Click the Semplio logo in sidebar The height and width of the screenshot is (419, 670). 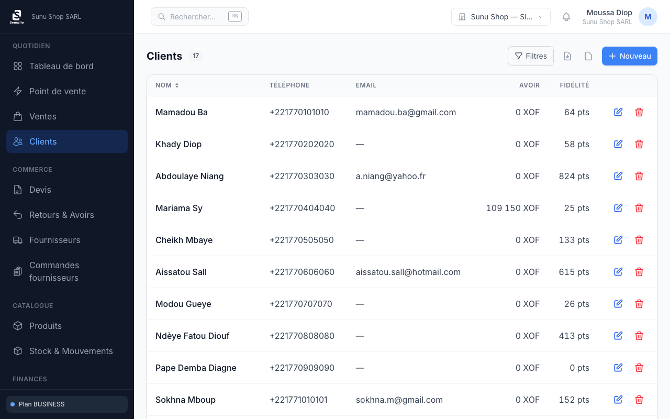[17, 17]
